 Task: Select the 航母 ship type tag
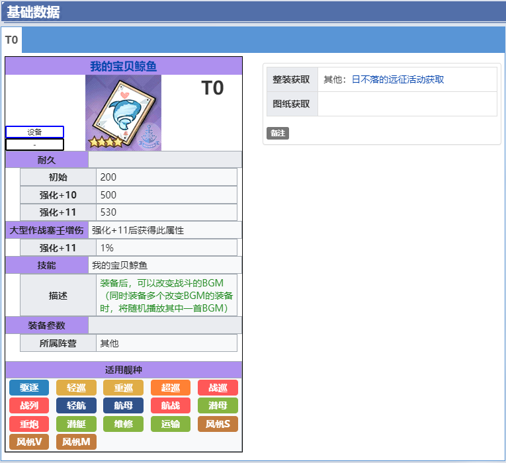coord(123,405)
